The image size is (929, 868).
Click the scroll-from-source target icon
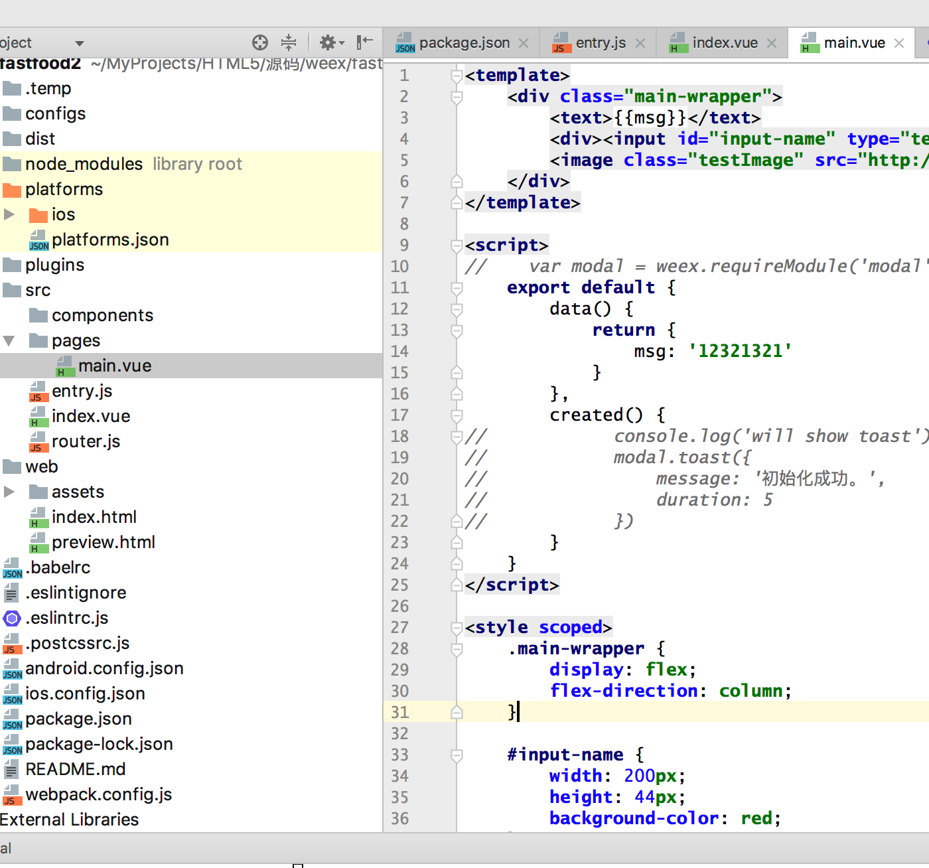(260, 43)
